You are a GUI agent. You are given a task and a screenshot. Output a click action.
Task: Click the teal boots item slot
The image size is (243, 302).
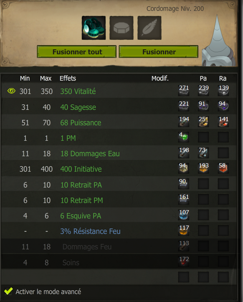pyautogui.click(x=94, y=28)
